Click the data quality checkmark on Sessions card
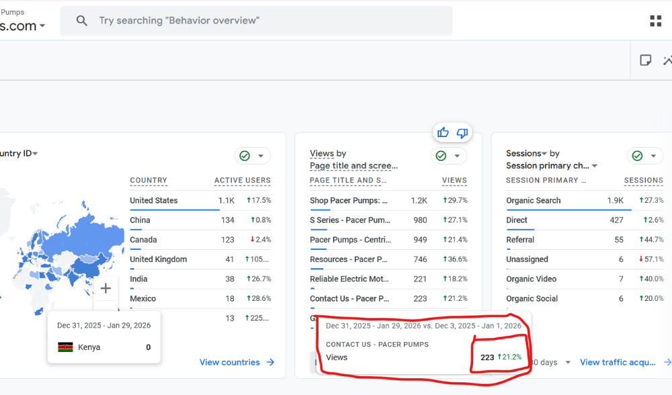The width and height of the screenshot is (672, 395). coord(637,155)
